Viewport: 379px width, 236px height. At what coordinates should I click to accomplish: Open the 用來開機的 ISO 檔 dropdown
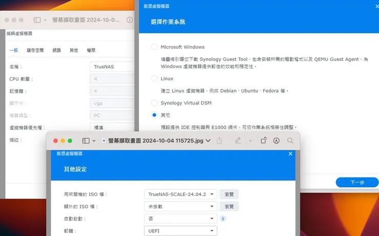pyautogui.click(x=181, y=194)
